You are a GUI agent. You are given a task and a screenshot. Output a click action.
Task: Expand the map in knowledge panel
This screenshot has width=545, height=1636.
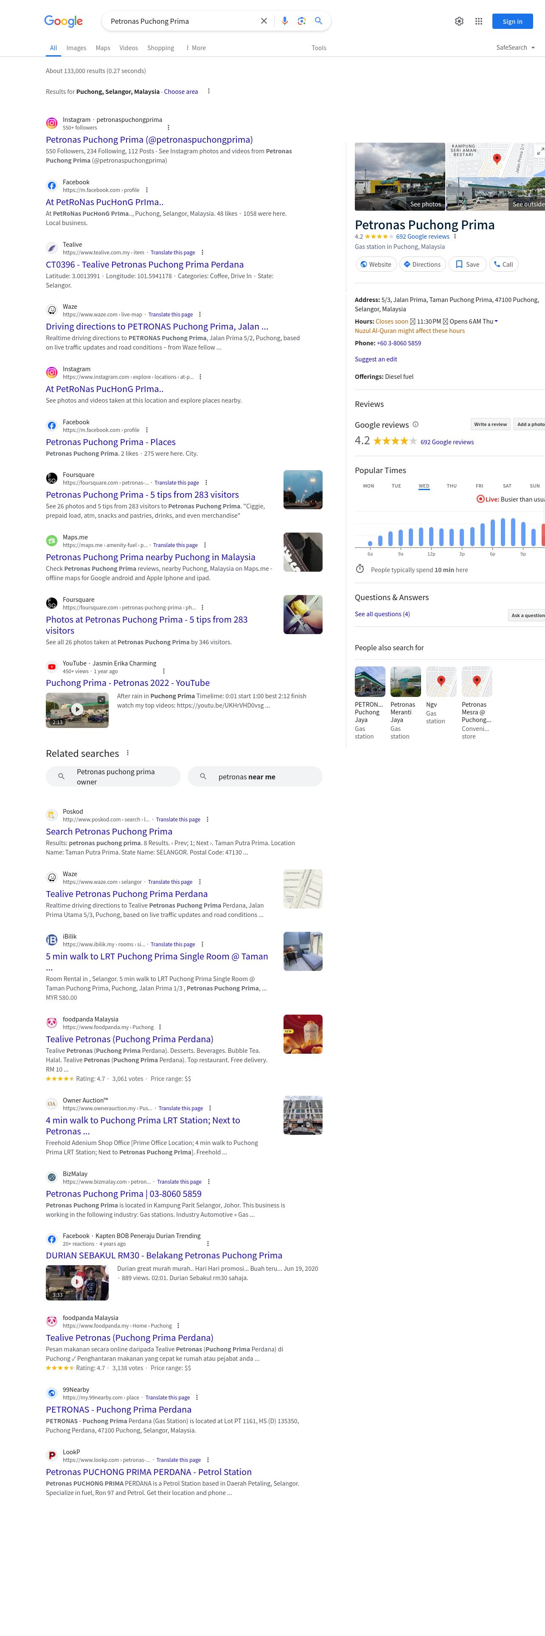tap(540, 151)
